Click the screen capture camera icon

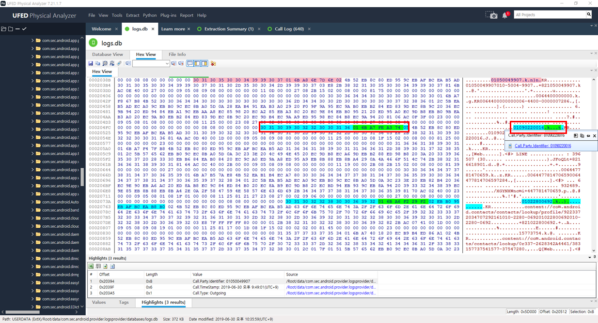pyautogui.click(x=491, y=15)
